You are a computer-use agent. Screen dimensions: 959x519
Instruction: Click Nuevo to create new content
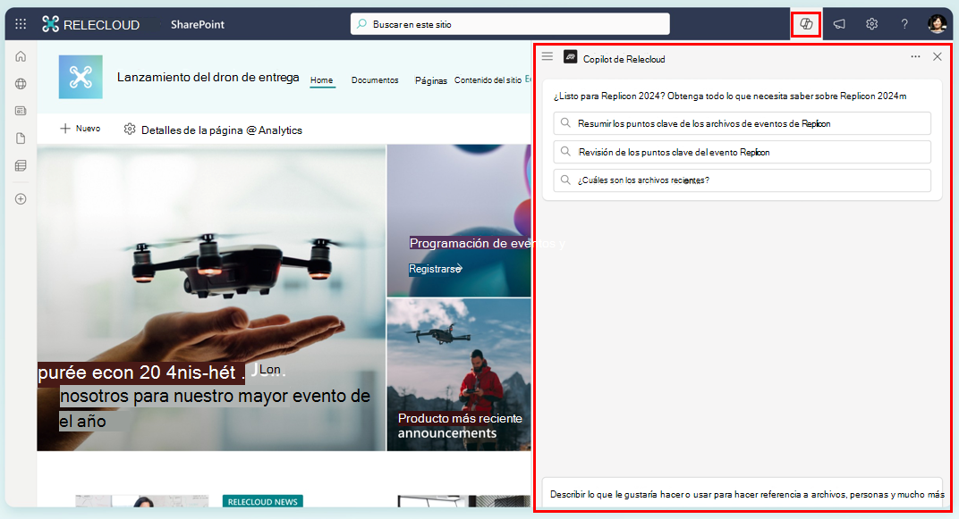click(80, 128)
